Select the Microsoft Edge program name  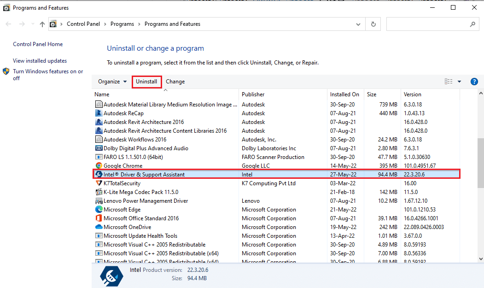[122, 210]
